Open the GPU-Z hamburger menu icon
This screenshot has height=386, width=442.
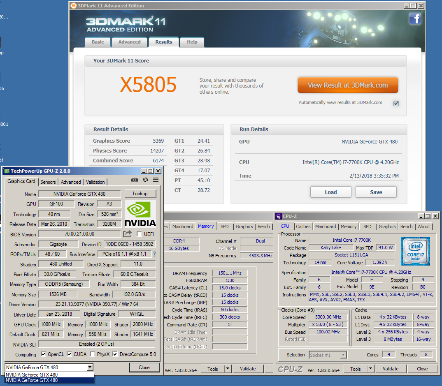coord(156,180)
